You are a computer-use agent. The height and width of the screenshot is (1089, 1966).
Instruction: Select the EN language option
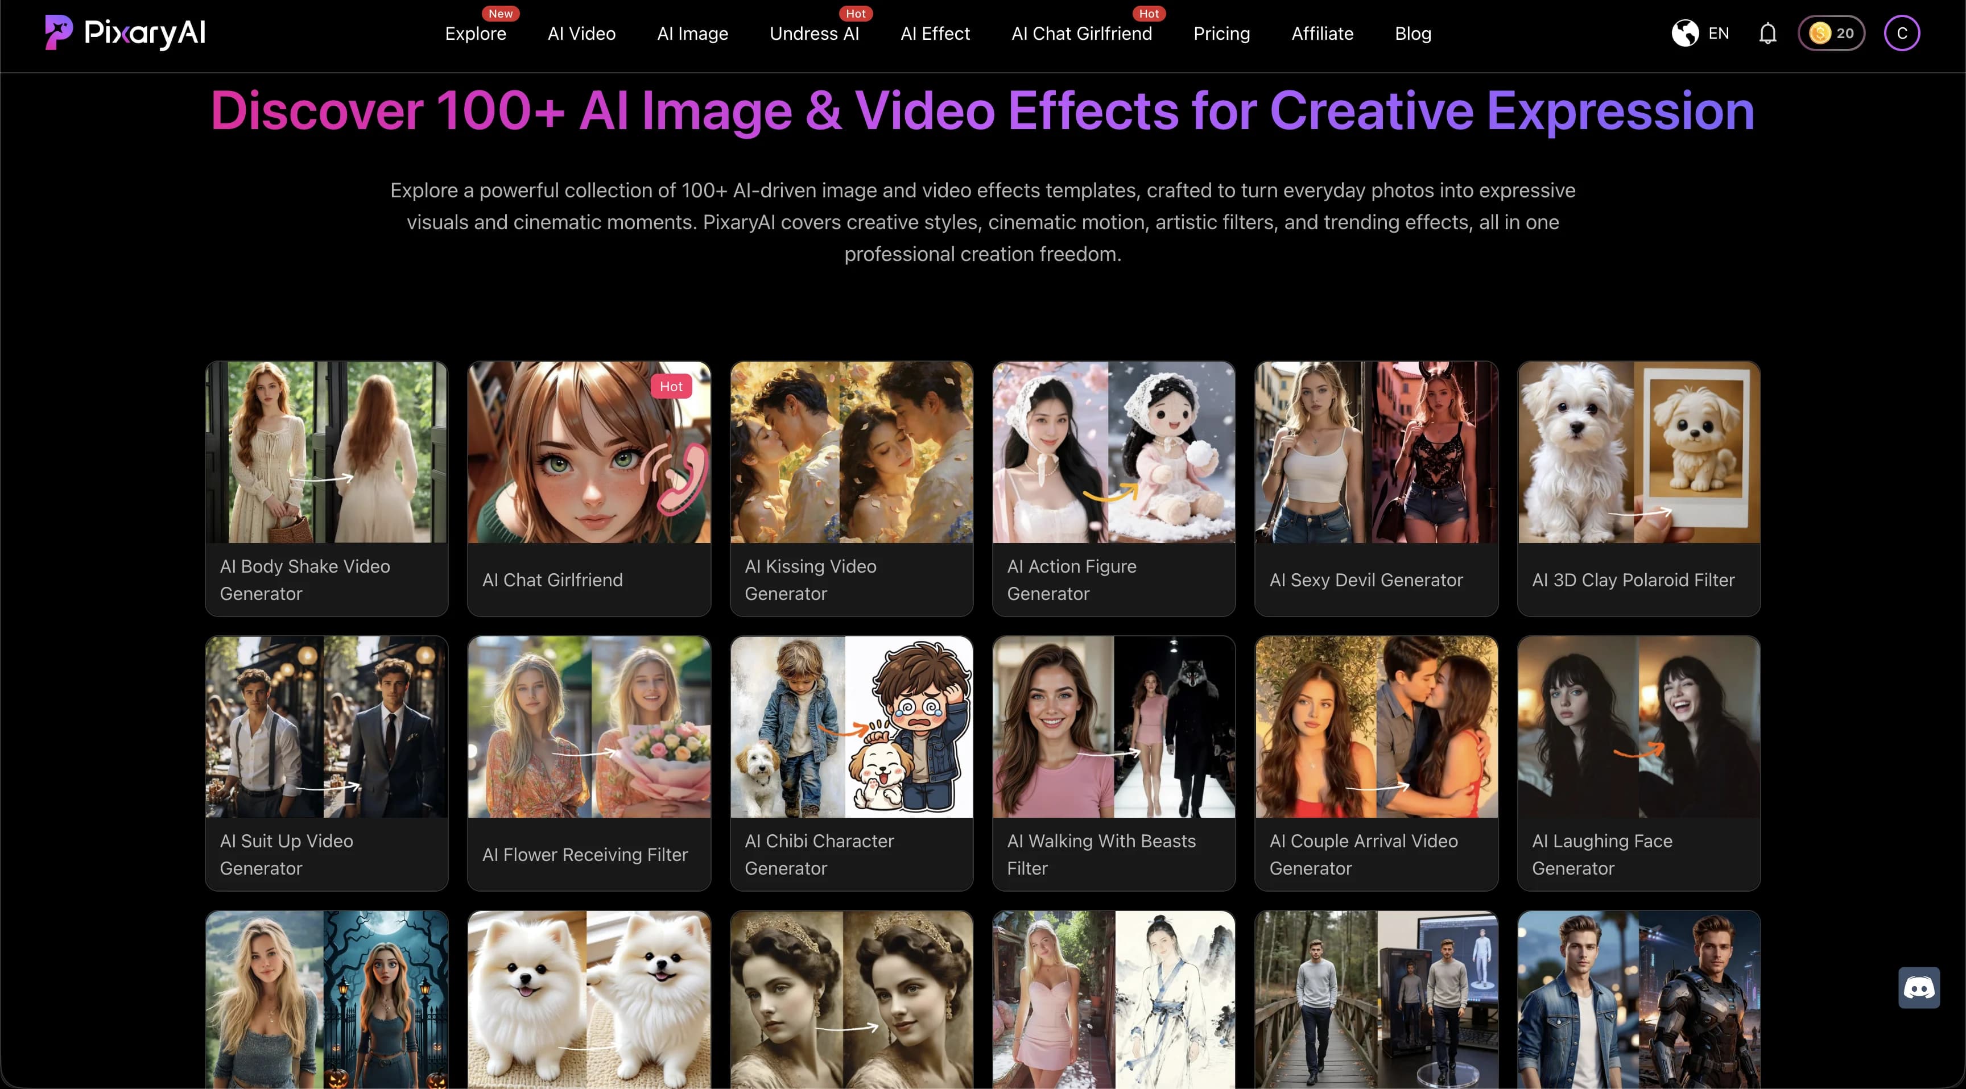point(1718,33)
